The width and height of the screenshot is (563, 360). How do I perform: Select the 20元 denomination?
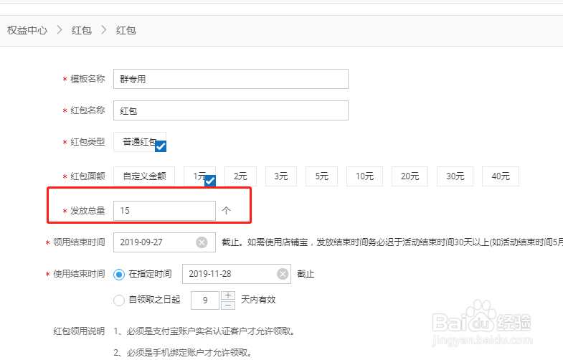pyautogui.click(x=410, y=176)
